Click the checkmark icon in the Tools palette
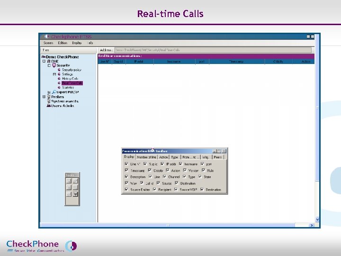The height and width of the screenshot is (256, 341). point(69,181)
